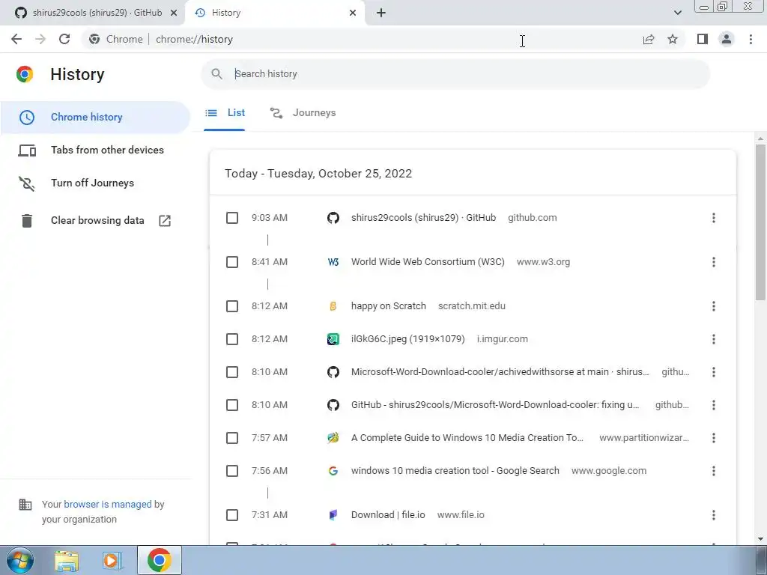Open actions menu for Download | file.io entry
Screen dimensions: 767x575
pyautogui.click(x=714, y=515)
